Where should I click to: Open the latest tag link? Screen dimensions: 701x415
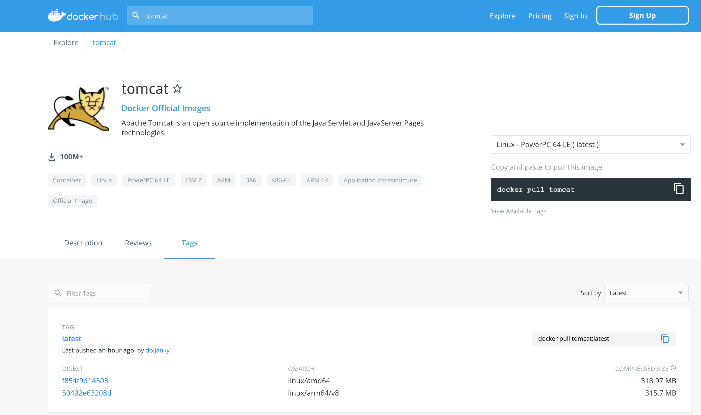72,339
